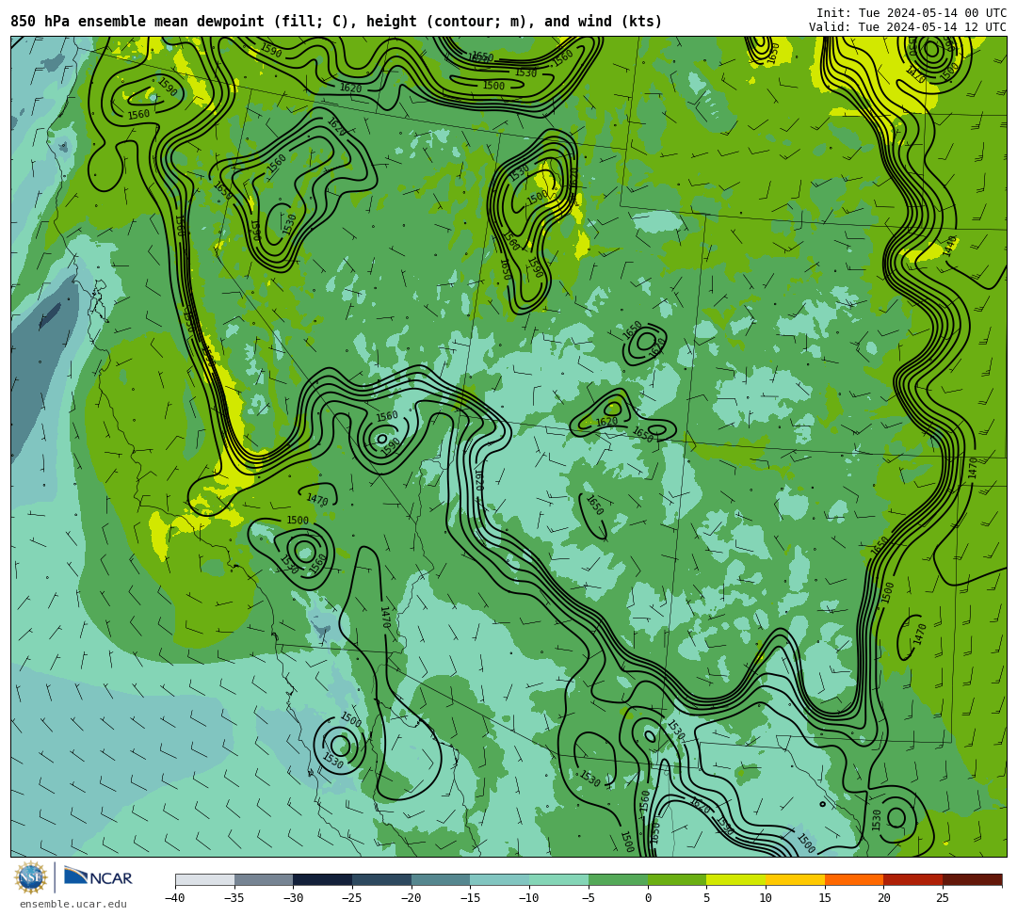Click the yellow-green swatch between 5 and 10
This screenshot has width=1017, height=916.
click(736, 879)
